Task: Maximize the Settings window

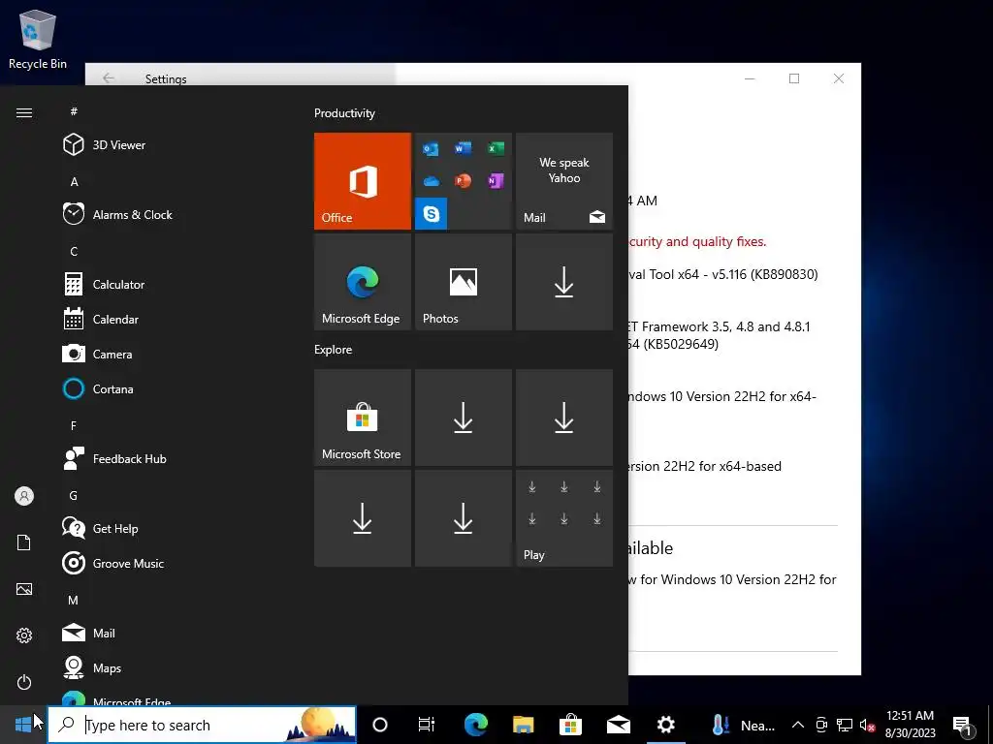Action: coord(794,78)
